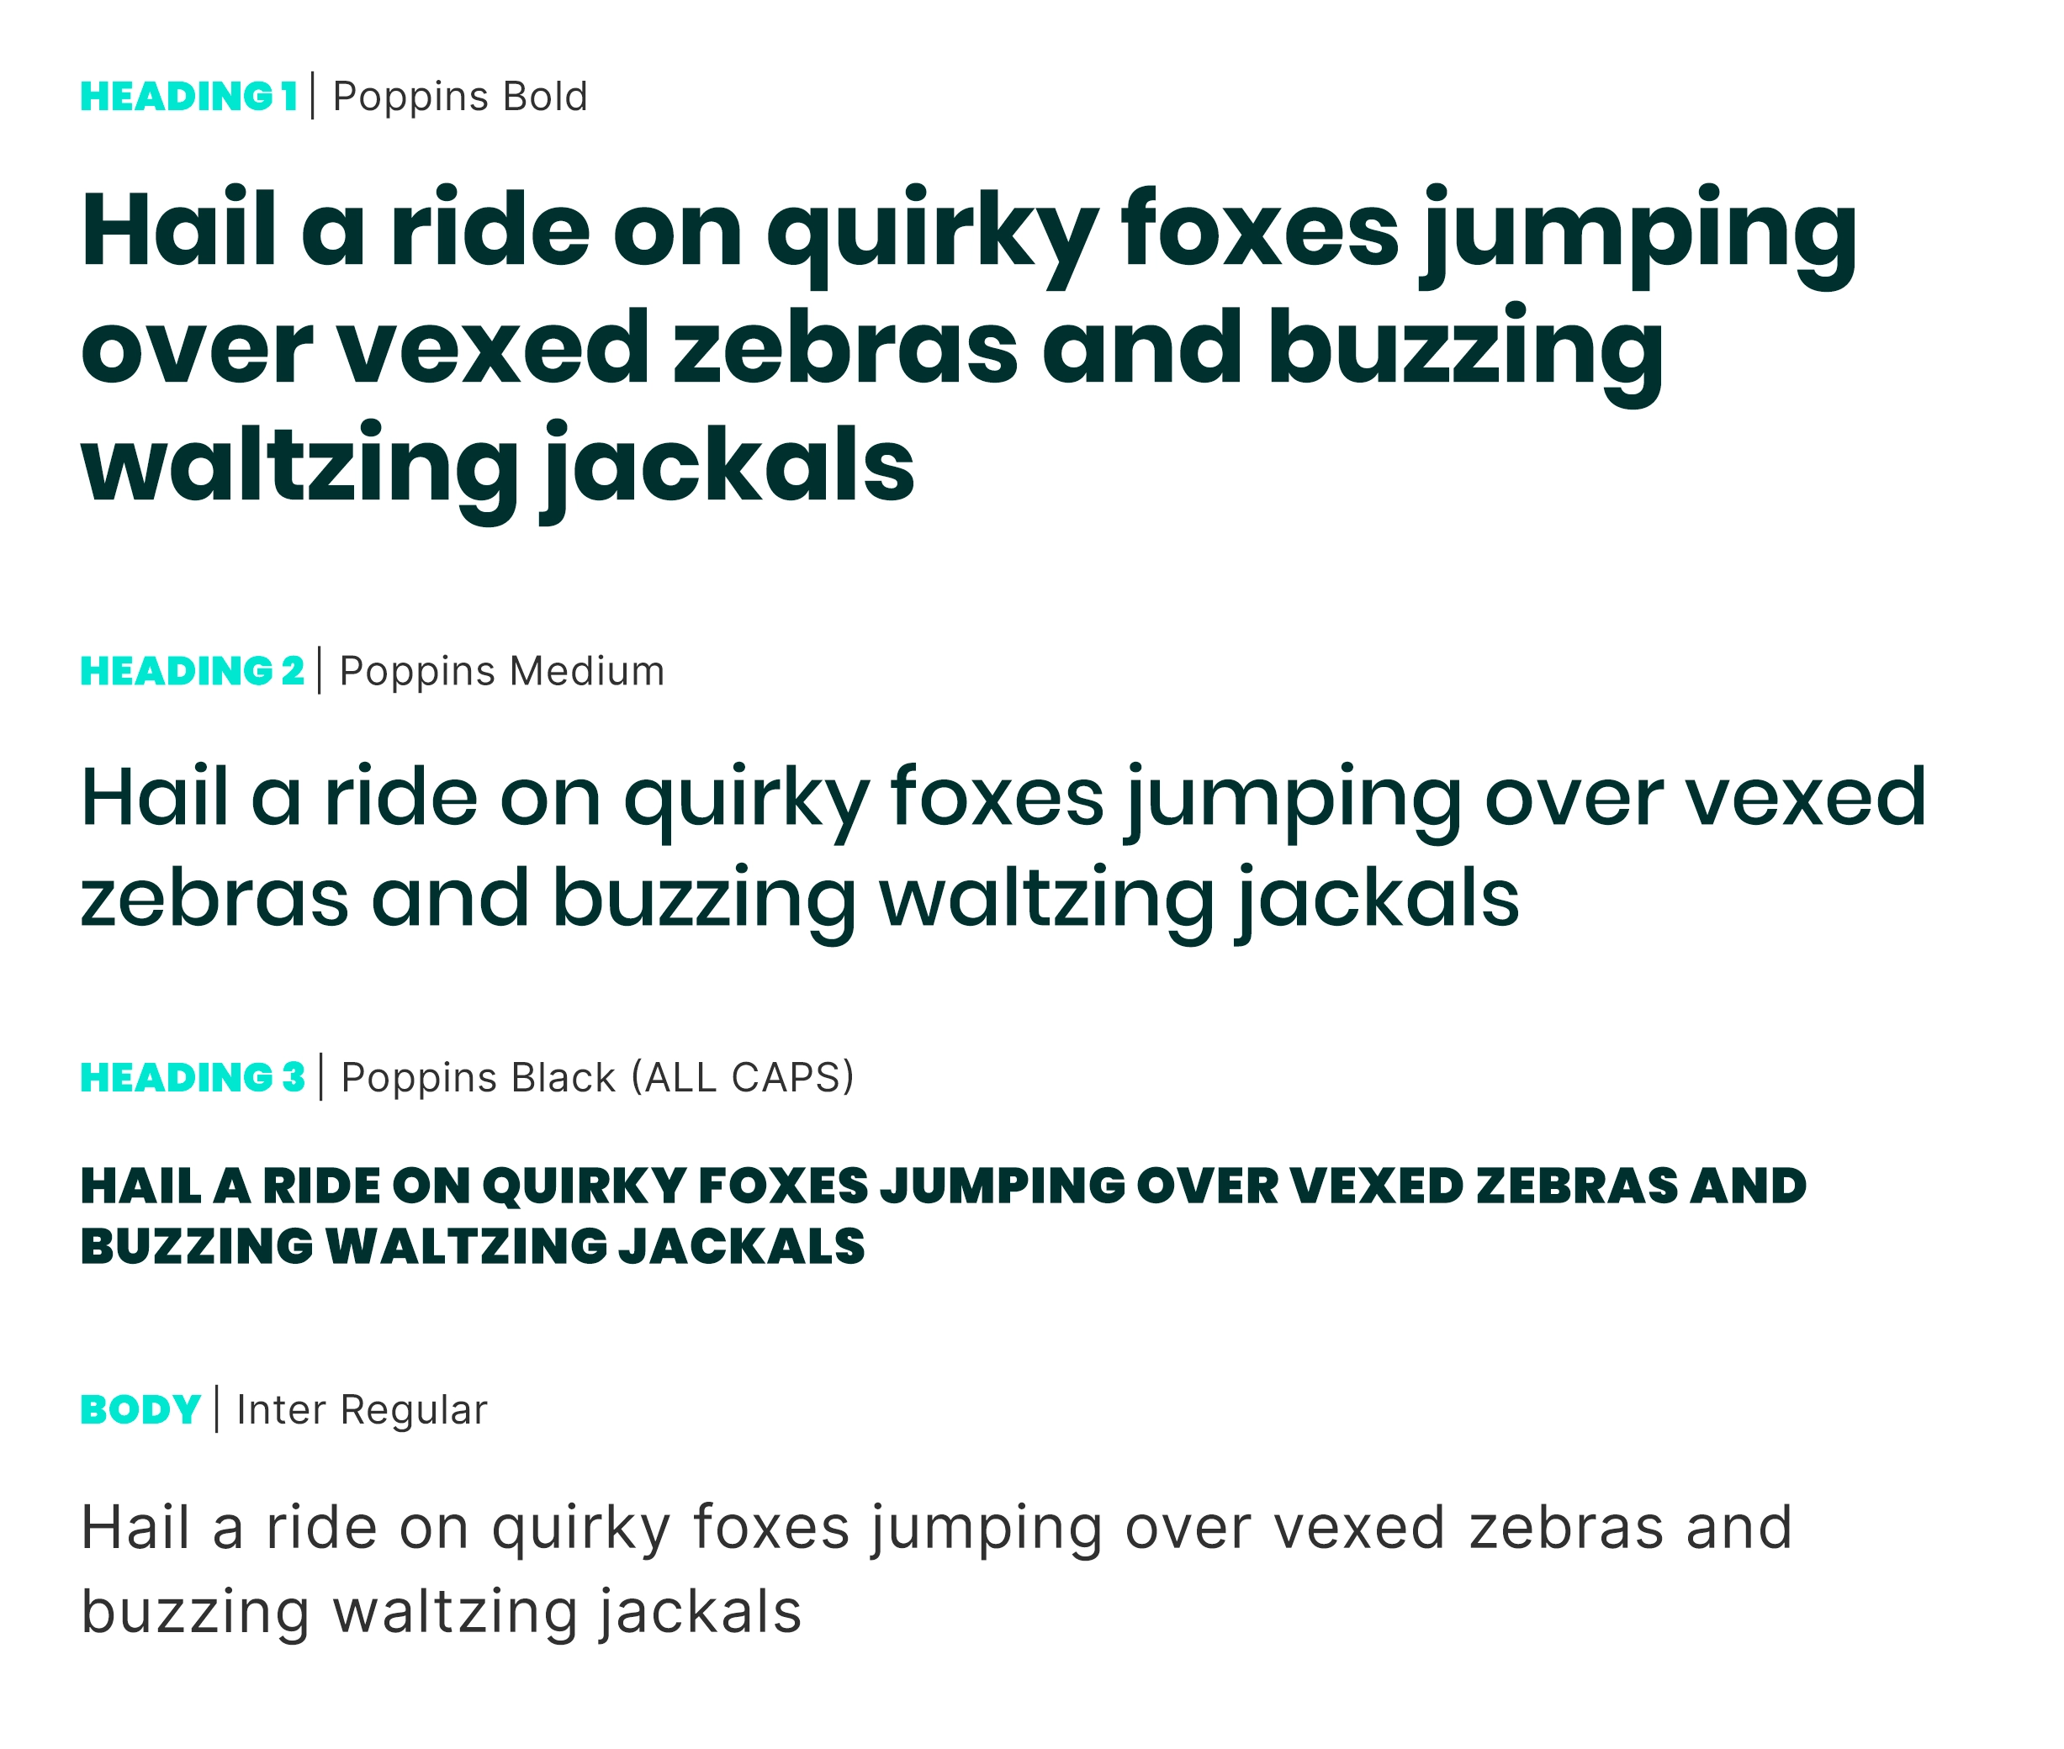Click the Poppins Black (ALL CAPS) font name
The height and width of the screenshot is (1749, 2064).
coord(597,1078)
